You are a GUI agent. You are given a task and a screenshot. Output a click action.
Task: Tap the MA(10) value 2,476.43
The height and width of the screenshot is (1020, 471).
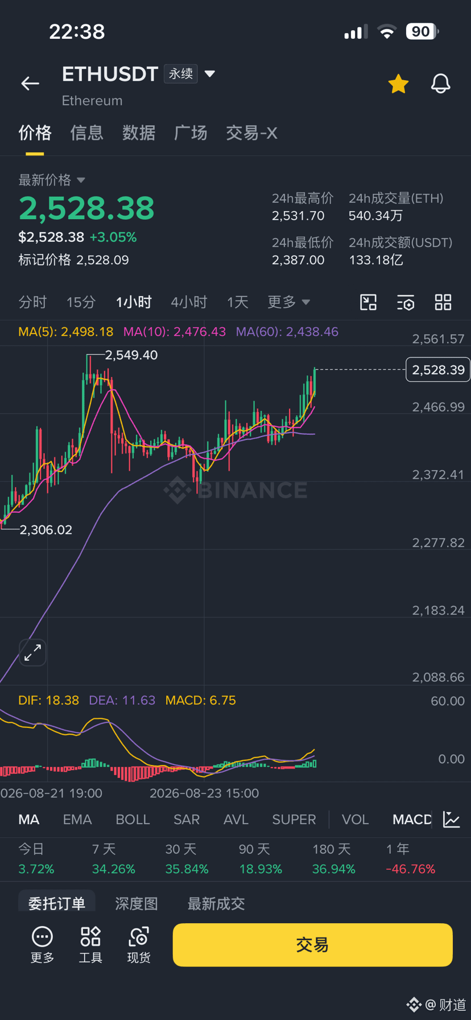pyautogui.click(x=175, y=331)
